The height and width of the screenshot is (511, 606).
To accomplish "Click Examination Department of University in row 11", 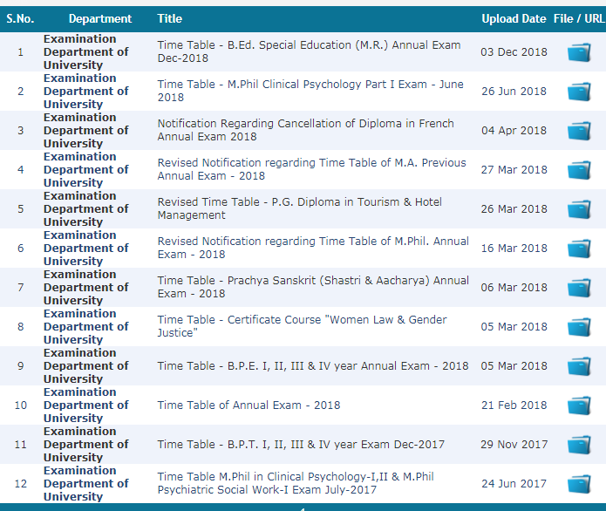I will (85, 445).
